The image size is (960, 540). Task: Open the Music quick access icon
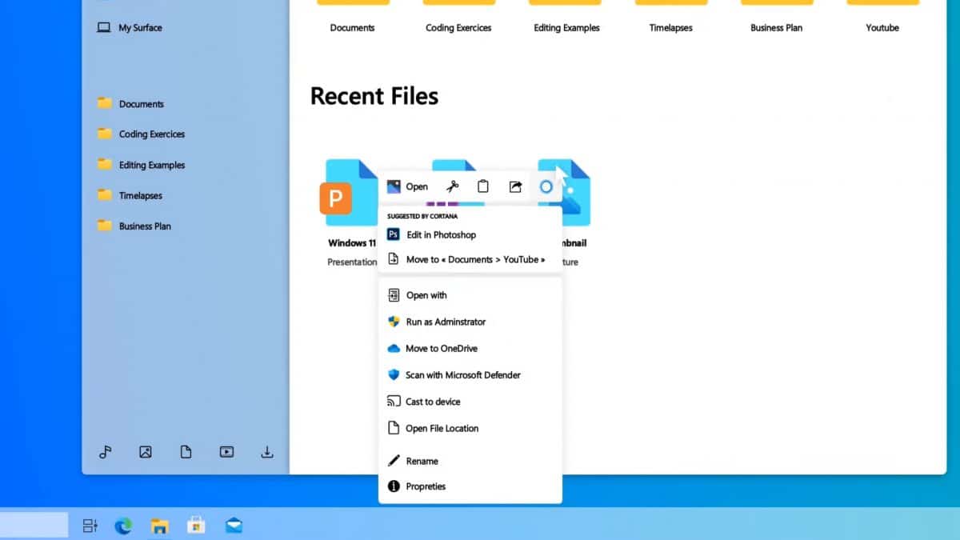[105, 452]
